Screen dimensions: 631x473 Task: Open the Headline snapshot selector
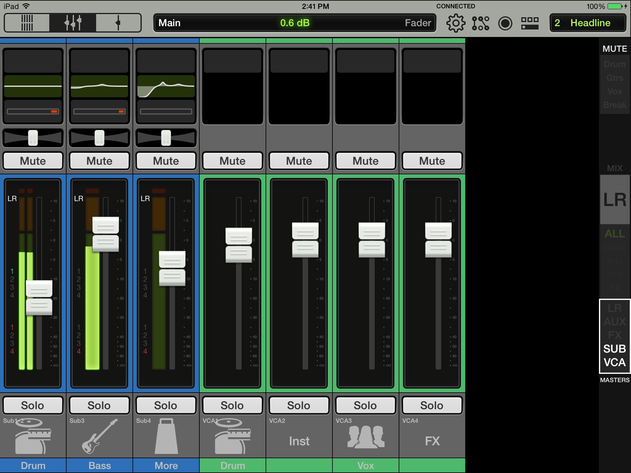[588, 23]
